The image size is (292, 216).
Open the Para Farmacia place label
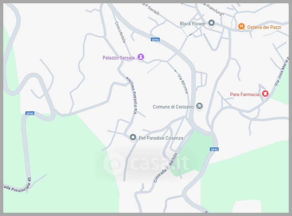[x=245, y=95]
